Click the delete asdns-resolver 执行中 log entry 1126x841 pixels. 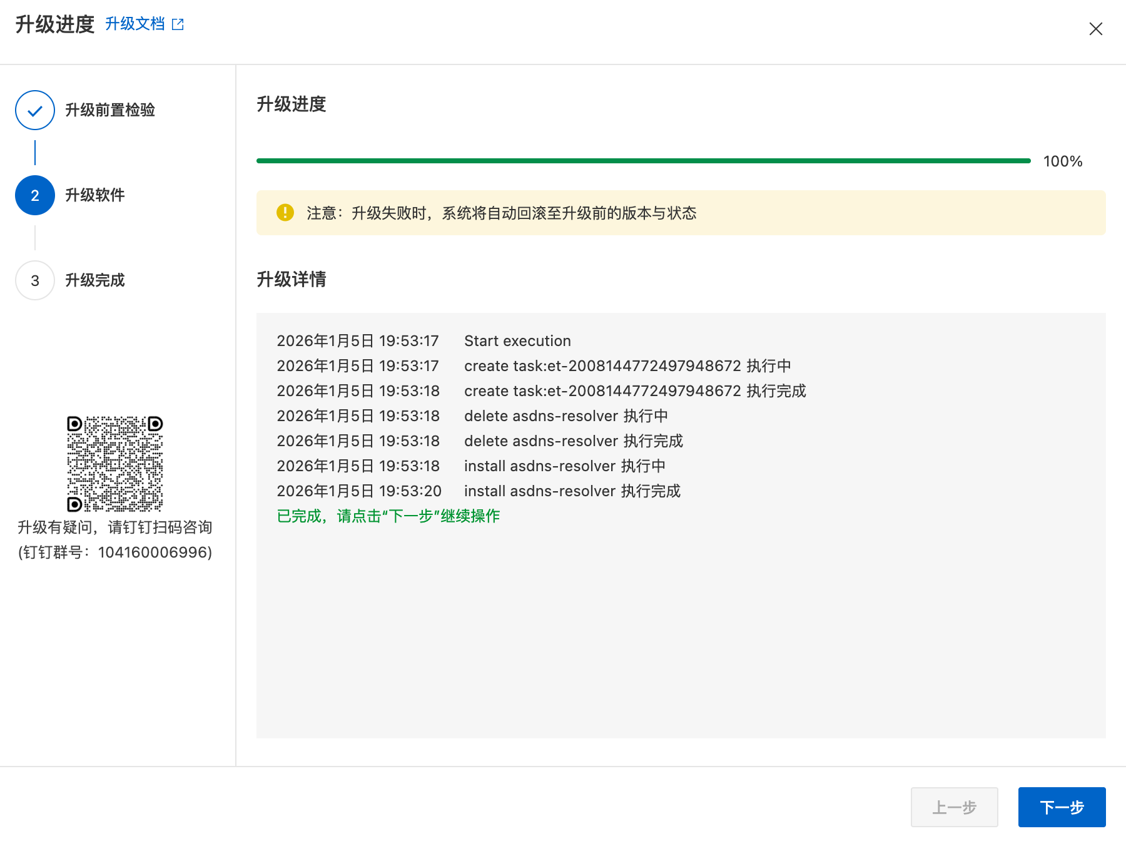click(566, 416)
